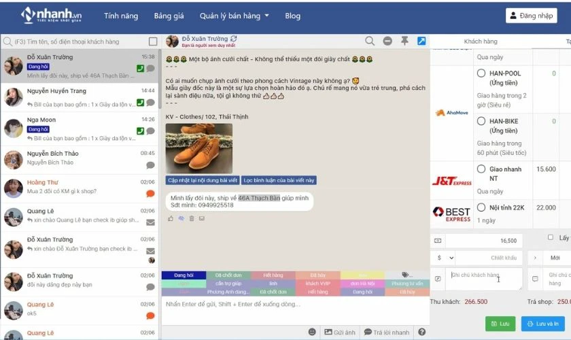
Task: Apply the 'cần trợ giúp' color tag
Action: click(228, 283)
